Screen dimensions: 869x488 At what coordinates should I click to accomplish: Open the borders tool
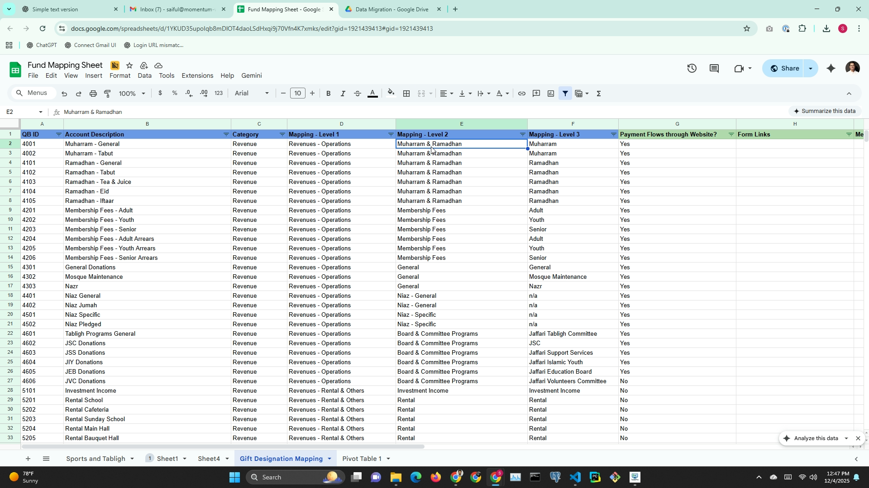click(406, 94)
